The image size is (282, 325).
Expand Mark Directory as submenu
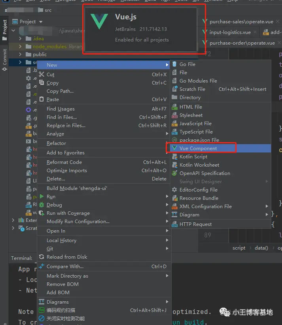104,276
